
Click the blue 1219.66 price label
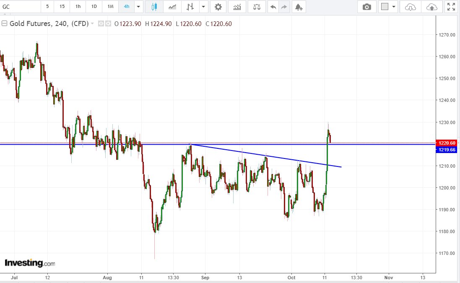click(x=447, y=150)
